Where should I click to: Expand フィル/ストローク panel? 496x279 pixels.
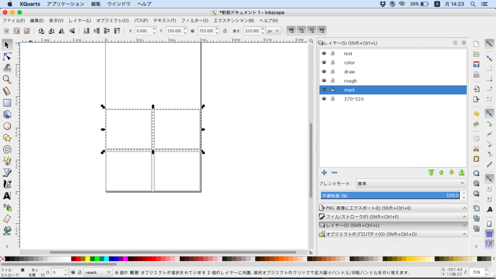393,217
